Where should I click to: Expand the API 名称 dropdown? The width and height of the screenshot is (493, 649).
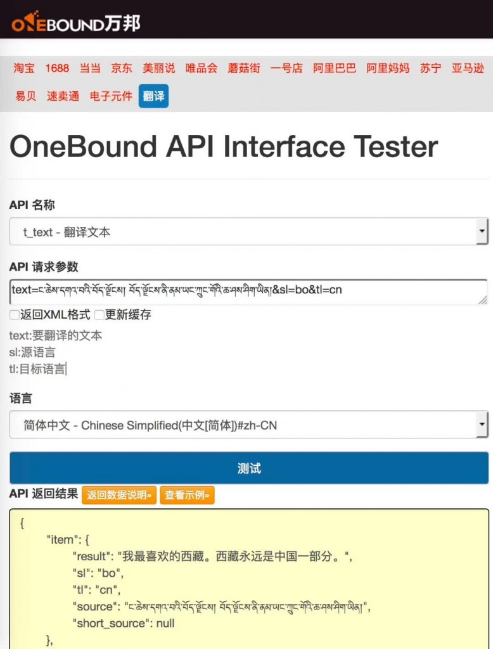248,232
